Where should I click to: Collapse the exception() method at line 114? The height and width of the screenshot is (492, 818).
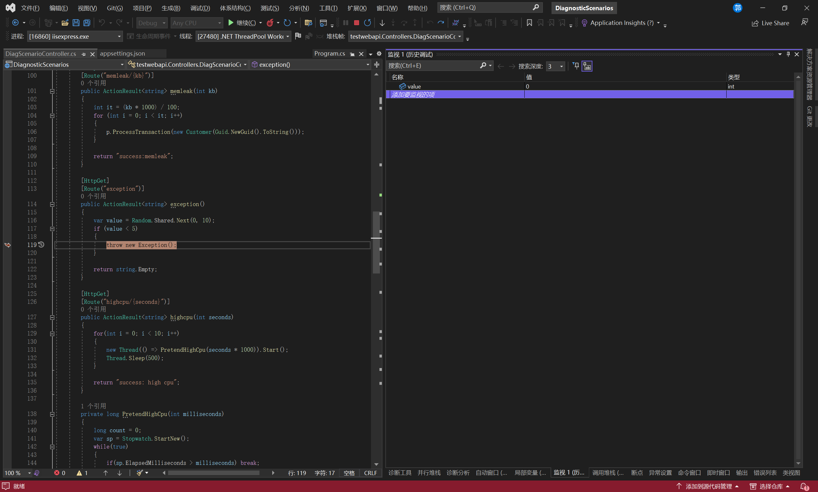coord(52,204)
